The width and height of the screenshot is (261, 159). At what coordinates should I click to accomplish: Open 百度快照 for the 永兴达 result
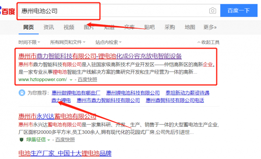click(65, 139)
